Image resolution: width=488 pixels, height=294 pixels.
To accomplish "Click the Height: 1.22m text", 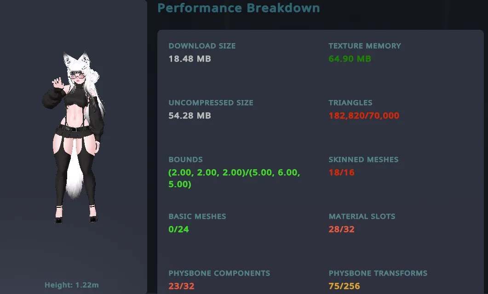I will (x=72, y=285).
